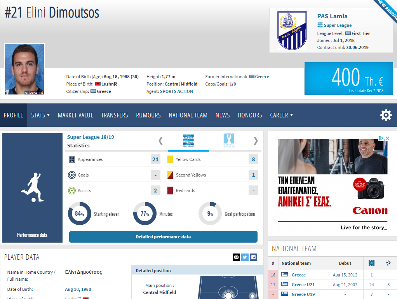Click the Aug 21, 2007 debut date
Screen dimensions: 397x299
pos(345,285)
